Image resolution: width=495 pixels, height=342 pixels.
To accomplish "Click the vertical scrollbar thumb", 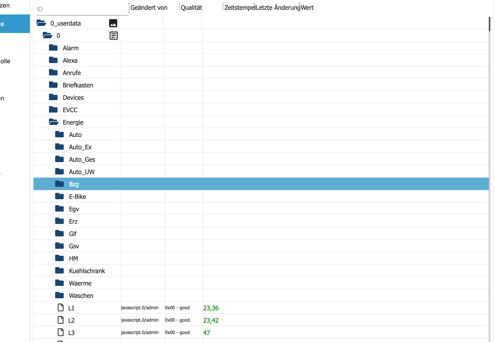I will 489,24.
